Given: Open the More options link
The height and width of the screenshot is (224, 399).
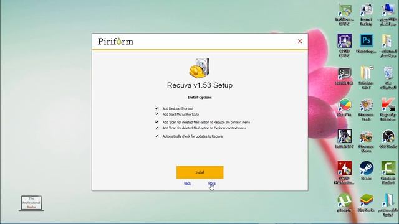Looking at the screenshot, I should point(212,183).
